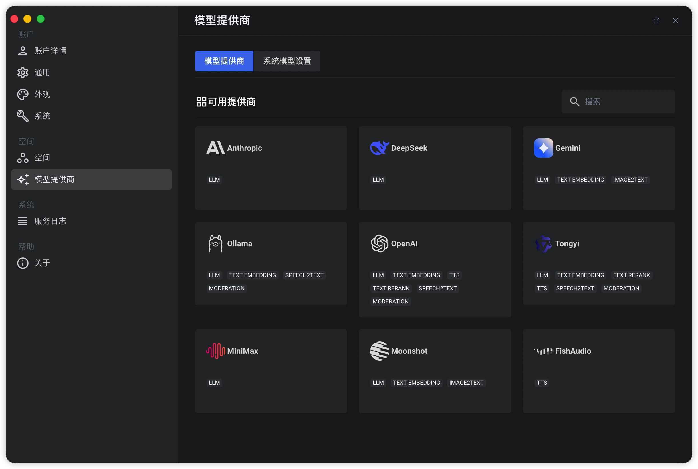Click the OpenAI knot logo
Viewport: 698px width, 469px height.
pos(379,243)
